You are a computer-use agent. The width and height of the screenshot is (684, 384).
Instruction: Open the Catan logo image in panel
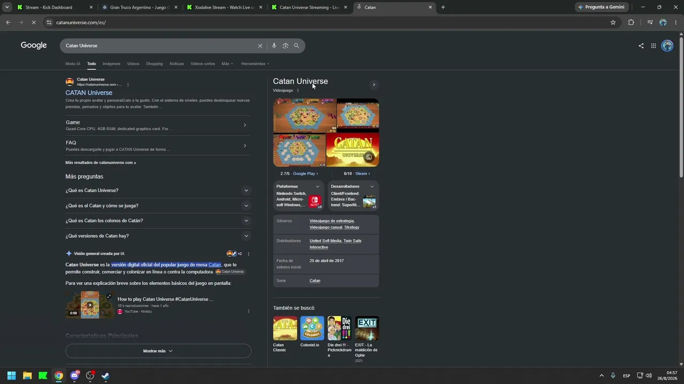click(x=353, y=150)
